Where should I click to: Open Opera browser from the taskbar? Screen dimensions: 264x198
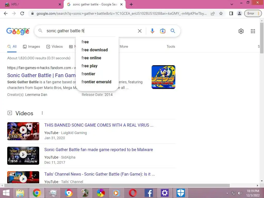[133, 193]
